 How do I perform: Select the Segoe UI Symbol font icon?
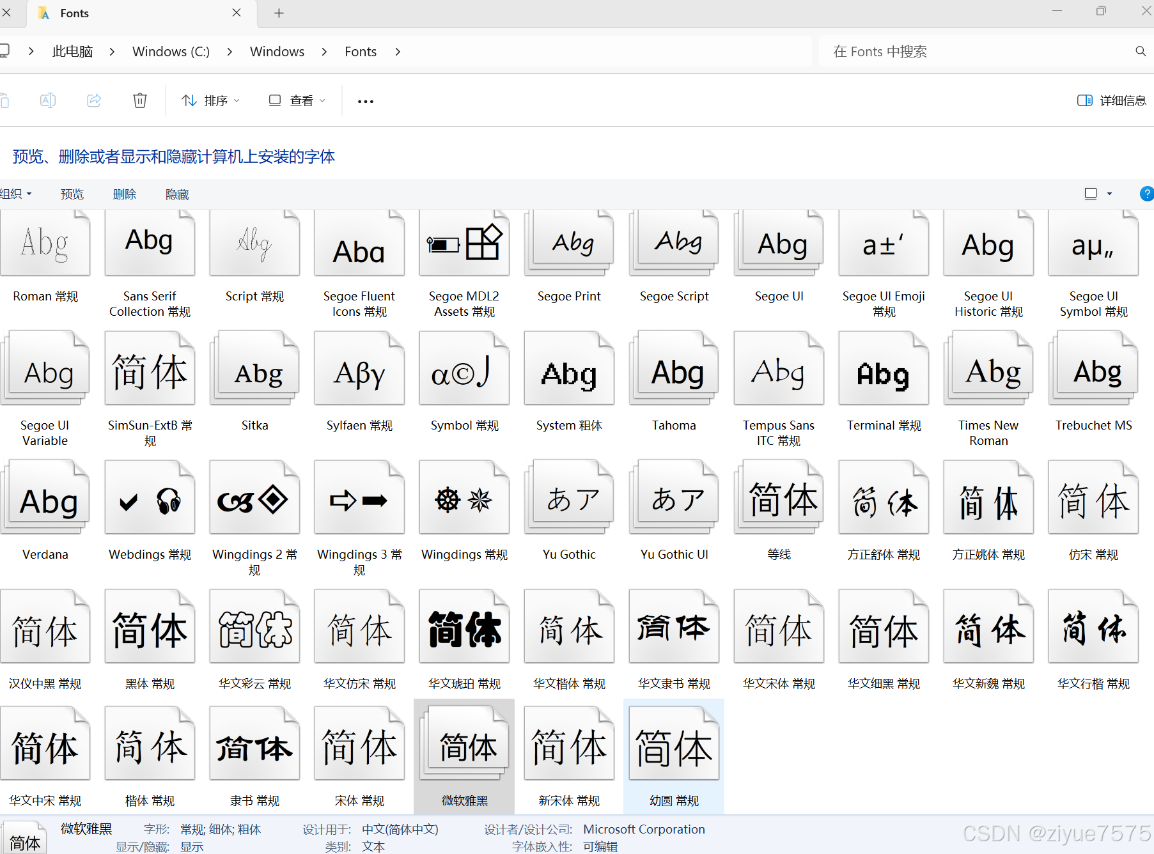tap(1093, 244)
